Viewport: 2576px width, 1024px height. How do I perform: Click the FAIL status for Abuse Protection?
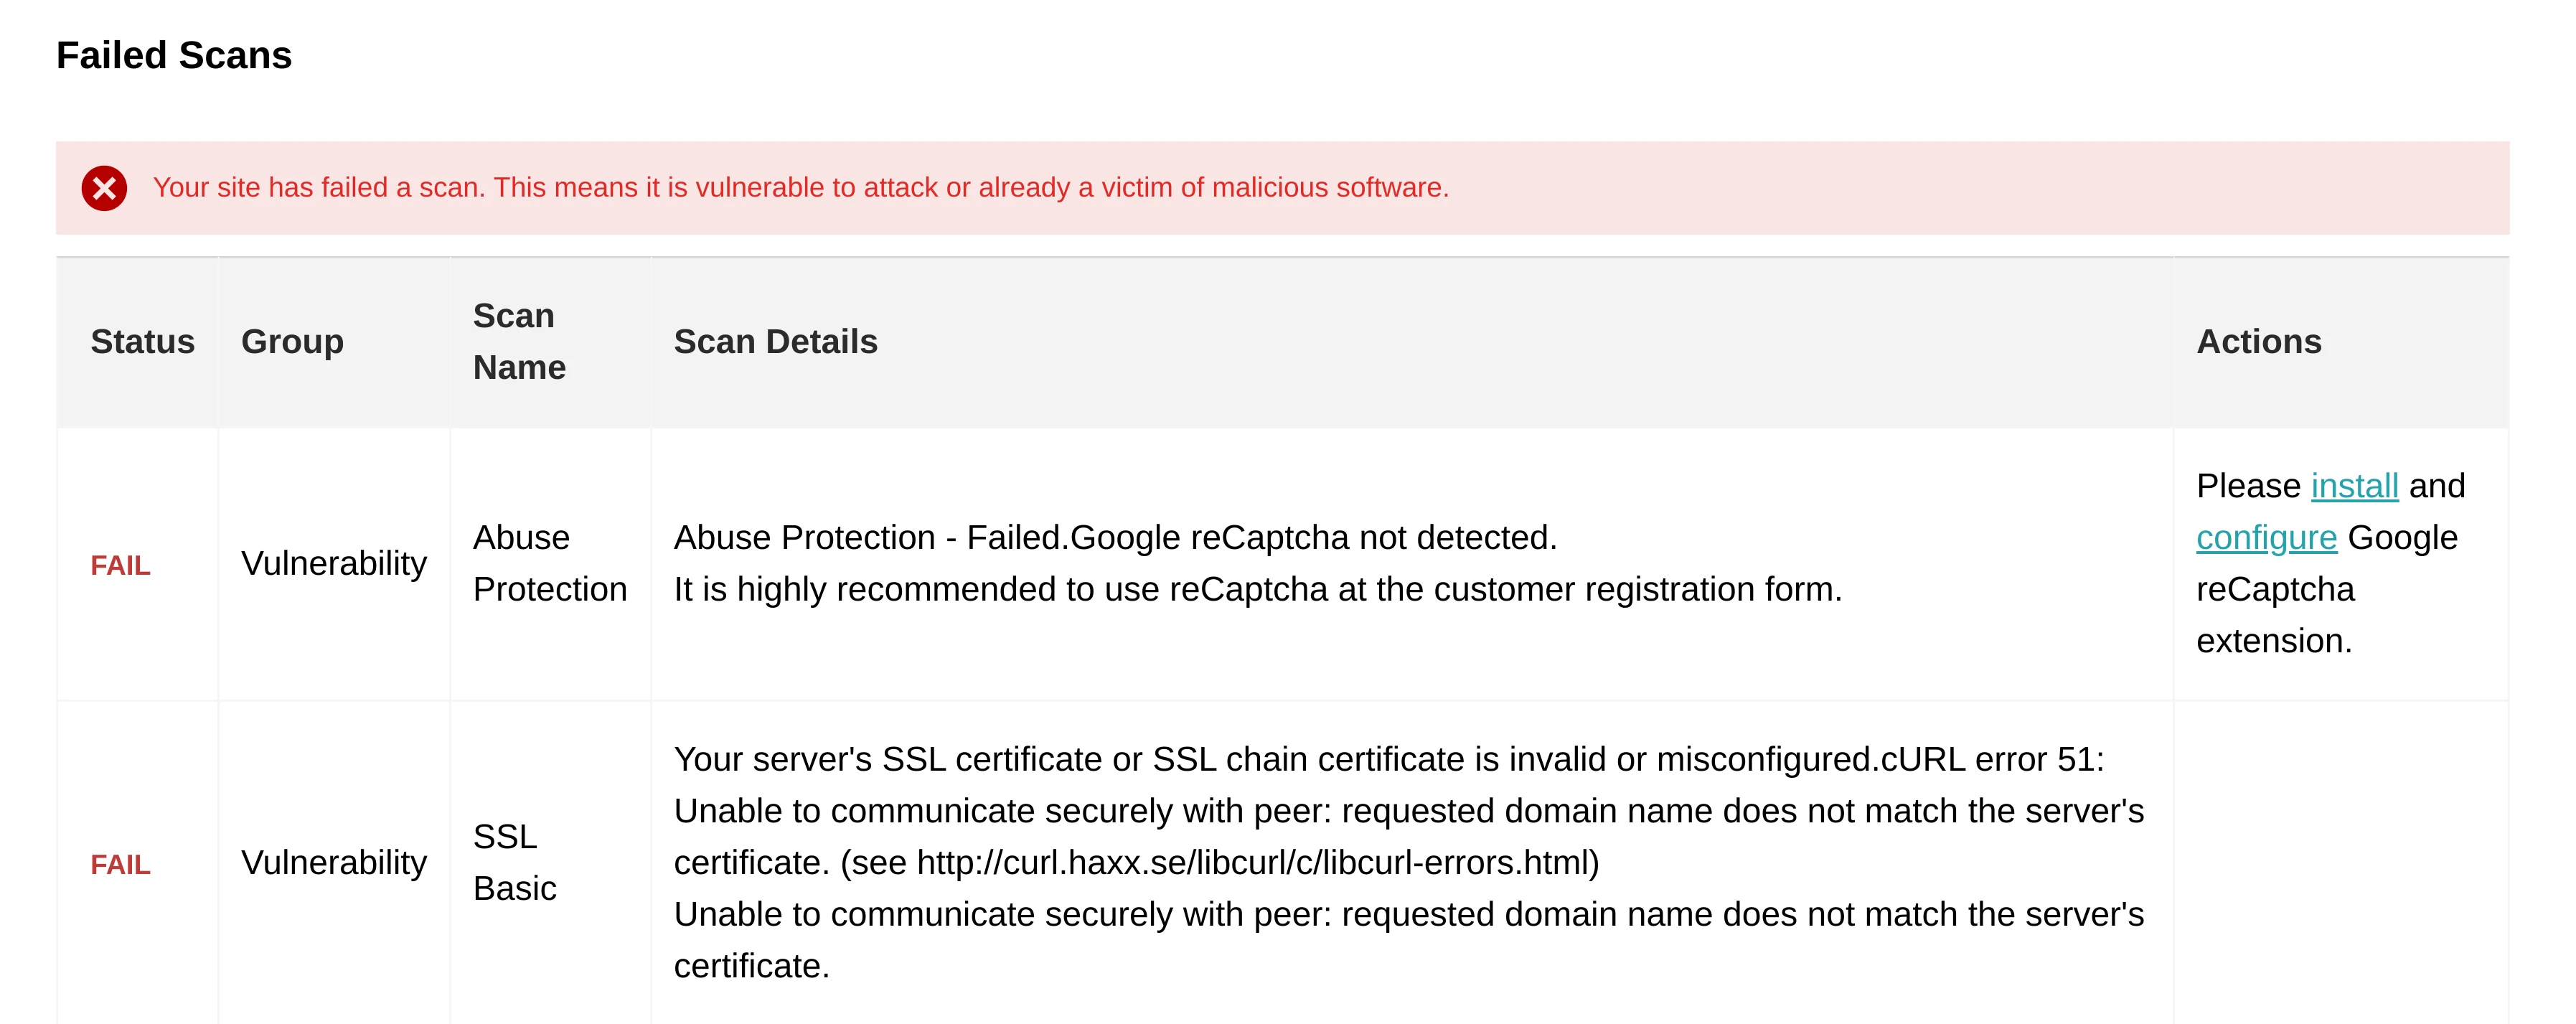point(120,566)
